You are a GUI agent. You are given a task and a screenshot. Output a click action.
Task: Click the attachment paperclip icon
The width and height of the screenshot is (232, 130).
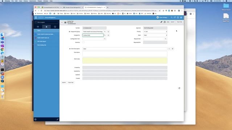[x=161, y=22]
